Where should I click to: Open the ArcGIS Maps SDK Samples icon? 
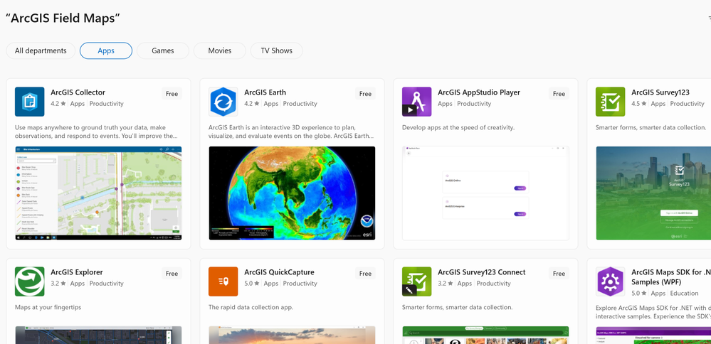pos(611,281)
